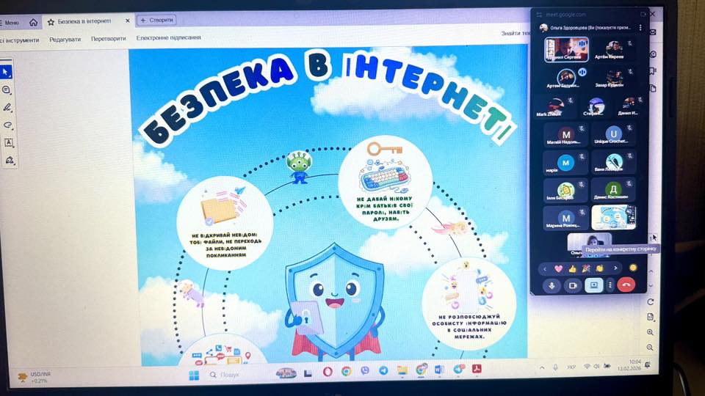Image resolution: width=705 pixels, height=396 pixels.
Task: Select the freehand draw loop tool
Action: coord(8,125)
